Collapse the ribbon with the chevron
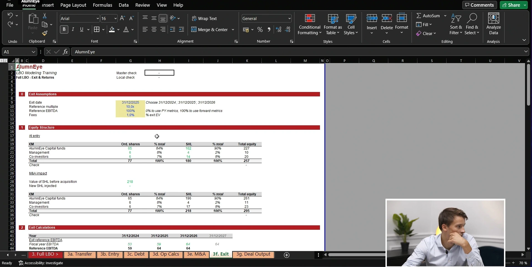Image resolution: width=532 pixels, height=267 pixels. (x=524, y=40)
